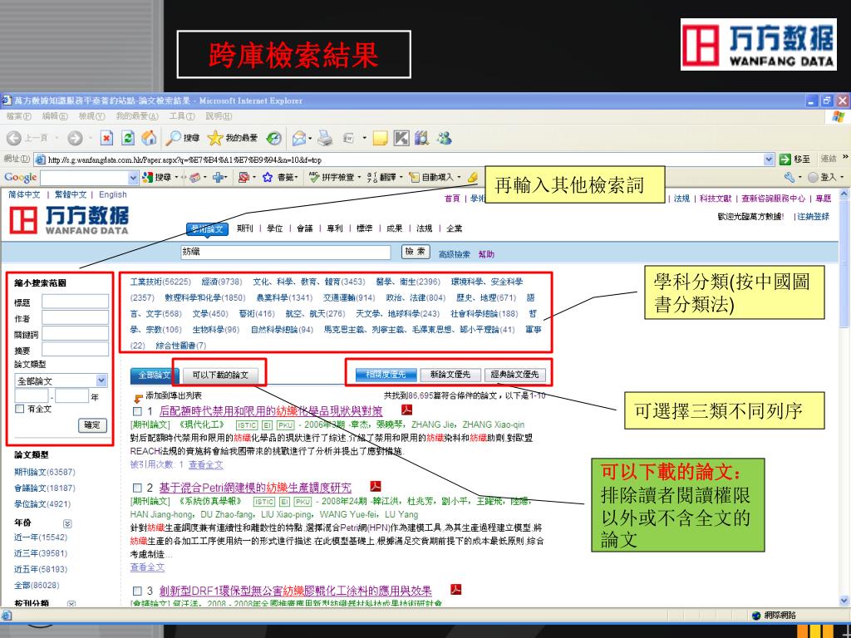Click the Google toolbar wrench settings icon
This screenshot has width=851, height=638.
(x=790, y=177)
